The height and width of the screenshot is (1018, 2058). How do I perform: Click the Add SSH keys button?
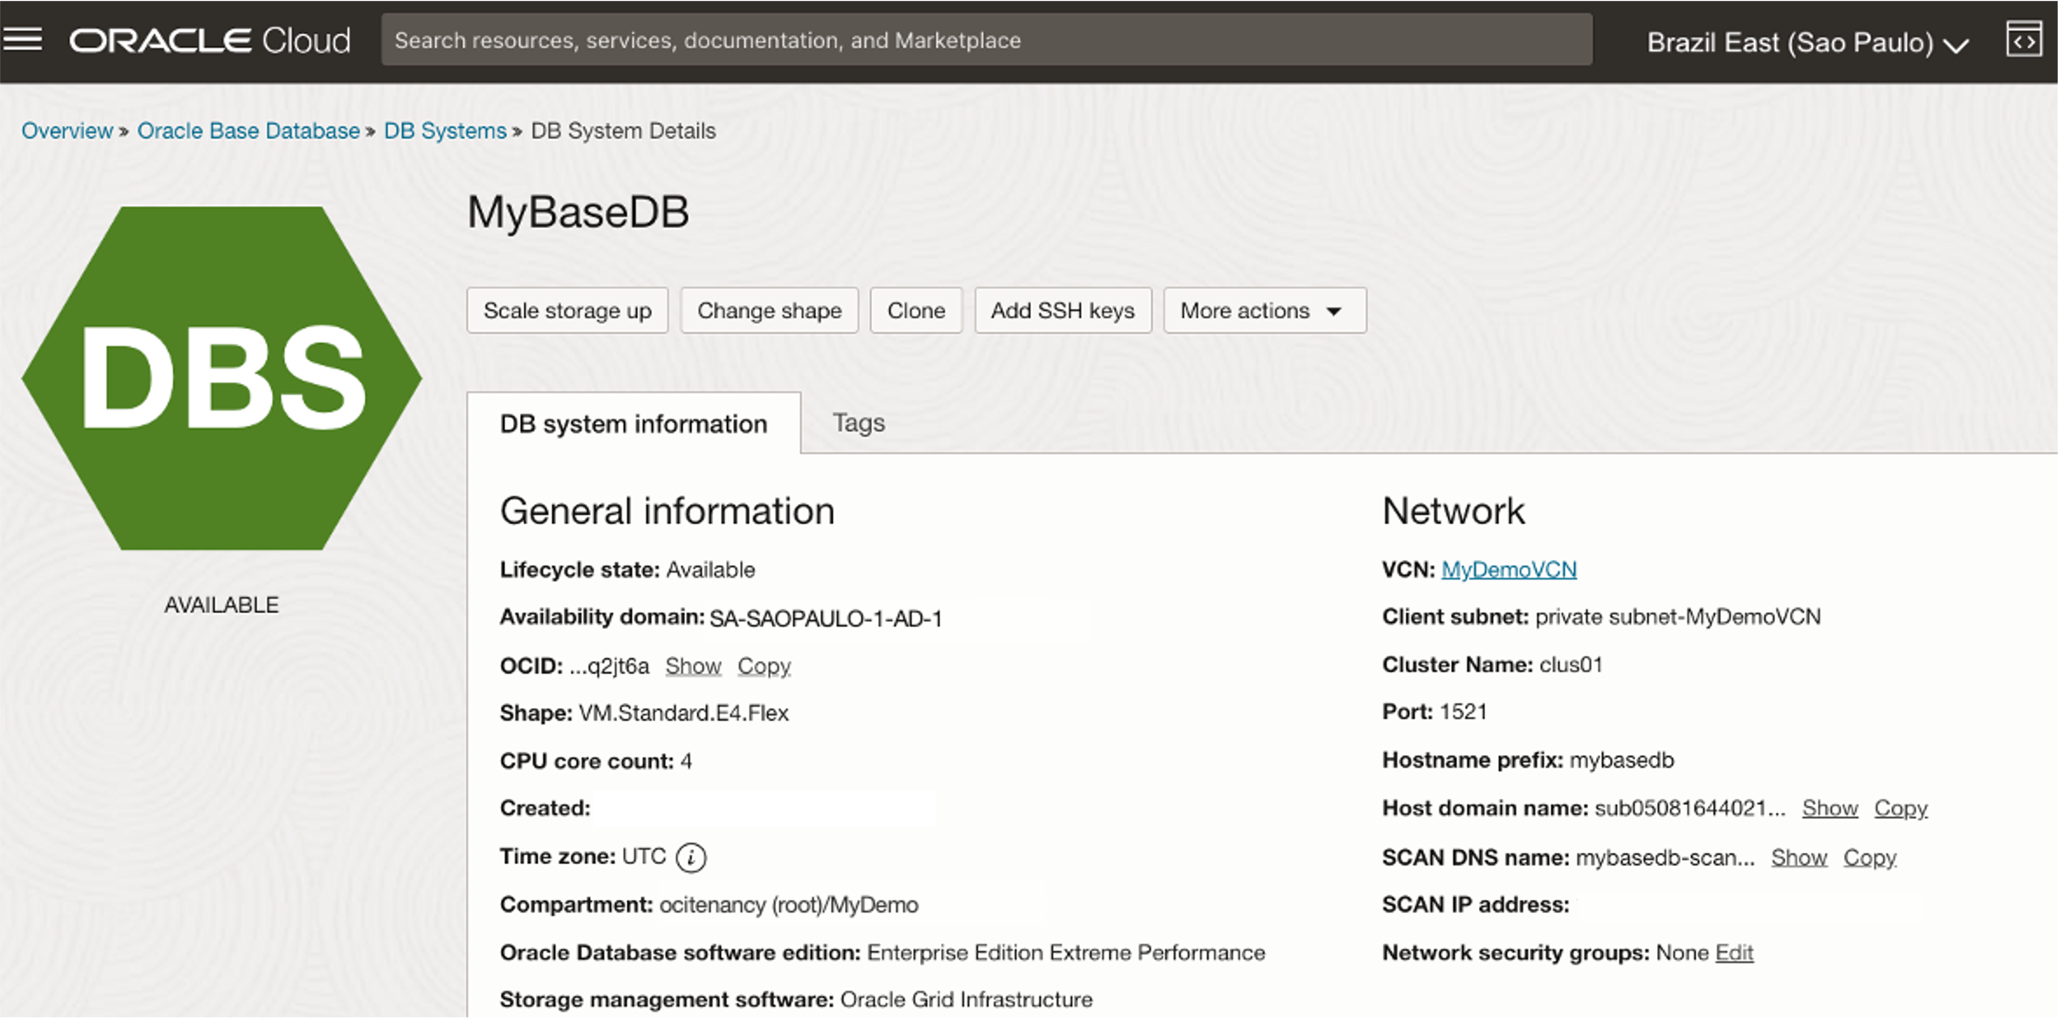pyautogui.click(x=1062, y=310)
